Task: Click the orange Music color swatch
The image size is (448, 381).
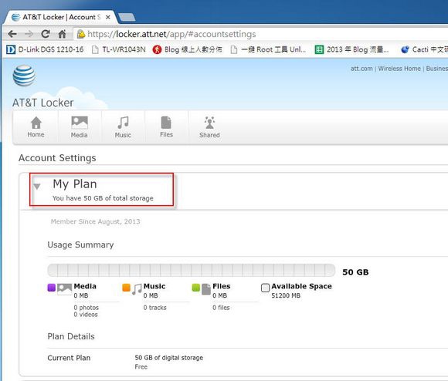Action: [x=126, y=288]
